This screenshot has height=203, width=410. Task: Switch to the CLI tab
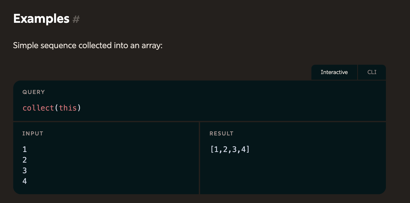(x=372, y=72)
